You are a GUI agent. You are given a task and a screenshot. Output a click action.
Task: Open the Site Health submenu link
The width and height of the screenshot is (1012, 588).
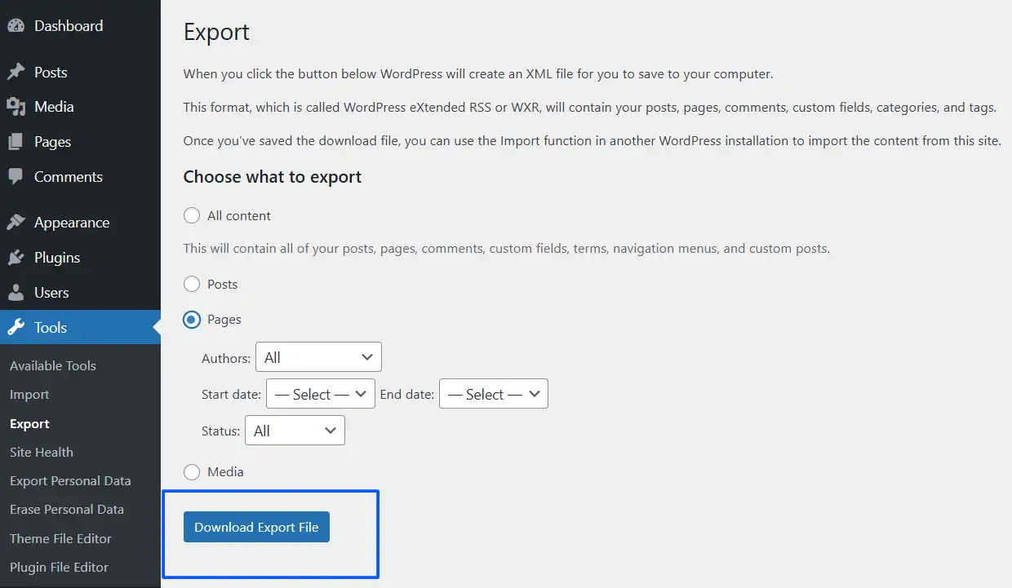42,452
